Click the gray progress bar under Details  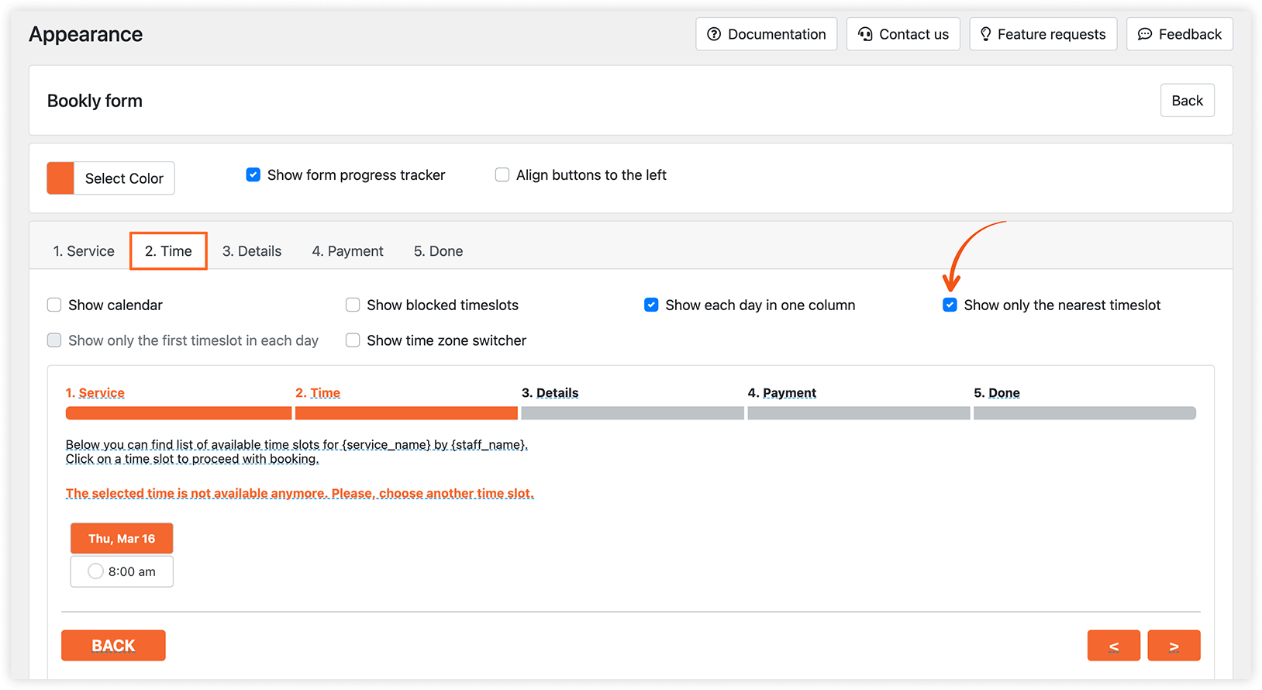633,413
